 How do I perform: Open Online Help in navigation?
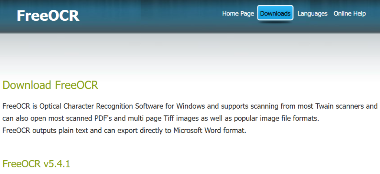point(350,14)
